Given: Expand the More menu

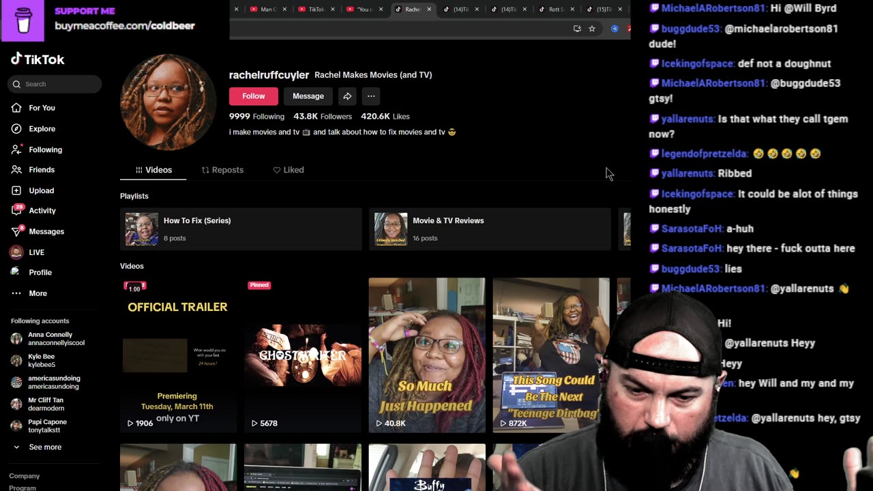Looking at the screenshot, I should click(38, 293).
